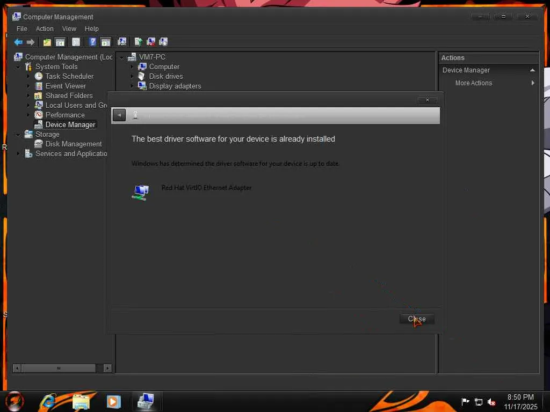The width and height of the screenshot is (550, 412).
Task: Expand Services and Applications node
Action: click(x=18, y=153)
